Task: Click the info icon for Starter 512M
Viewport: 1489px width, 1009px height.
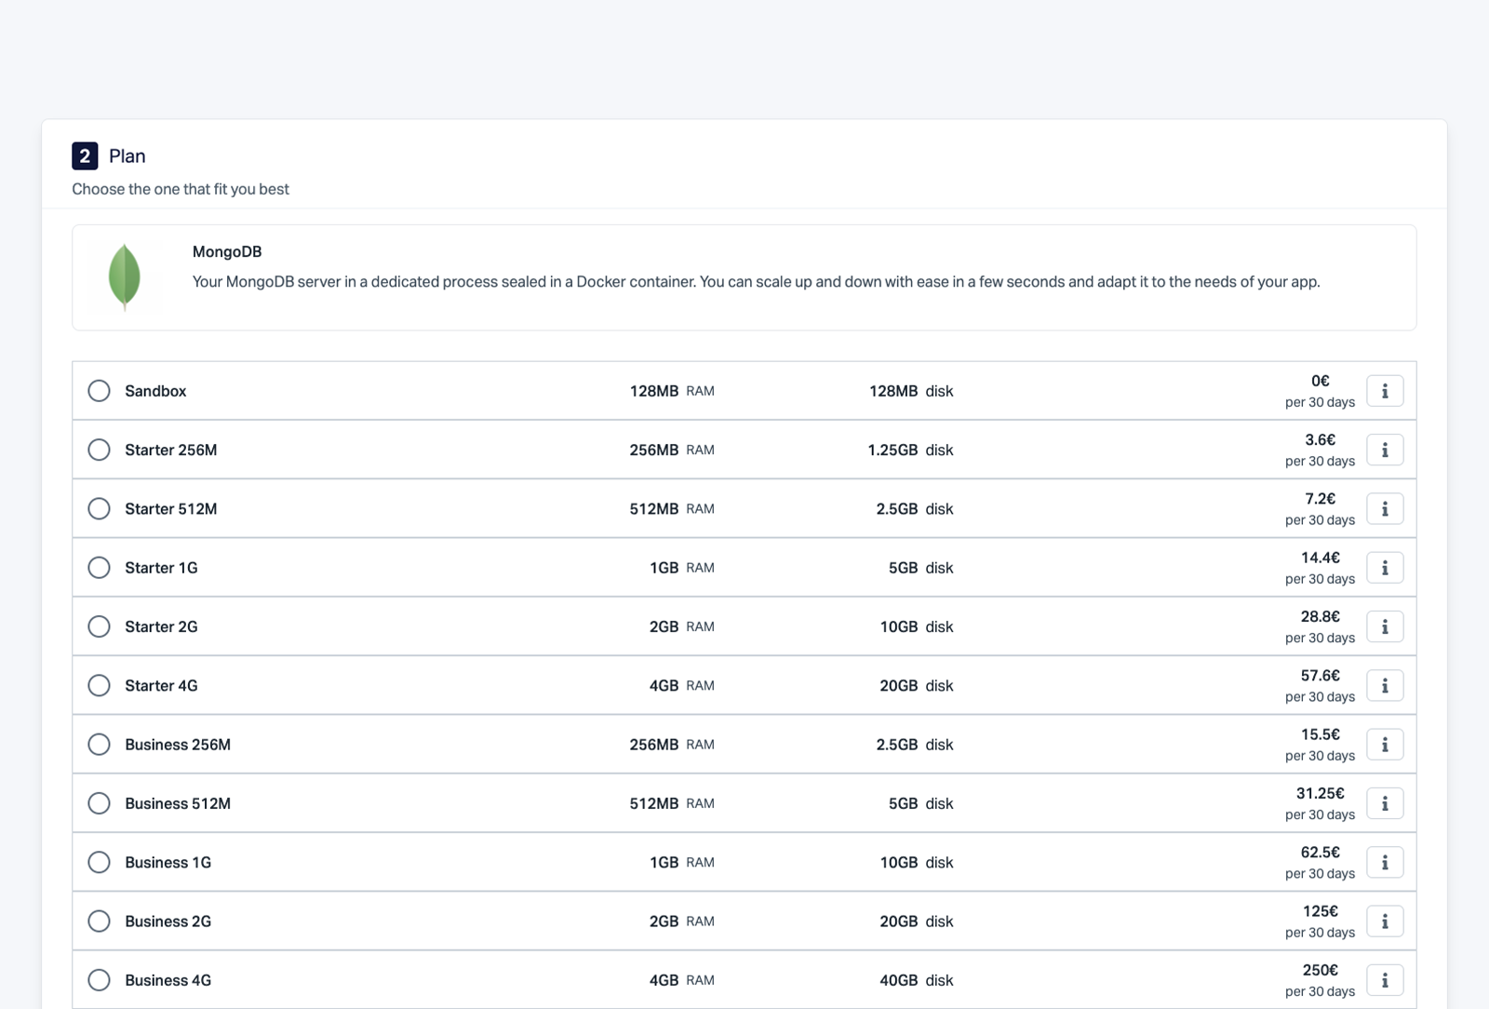Action: tap(1385, 509)
